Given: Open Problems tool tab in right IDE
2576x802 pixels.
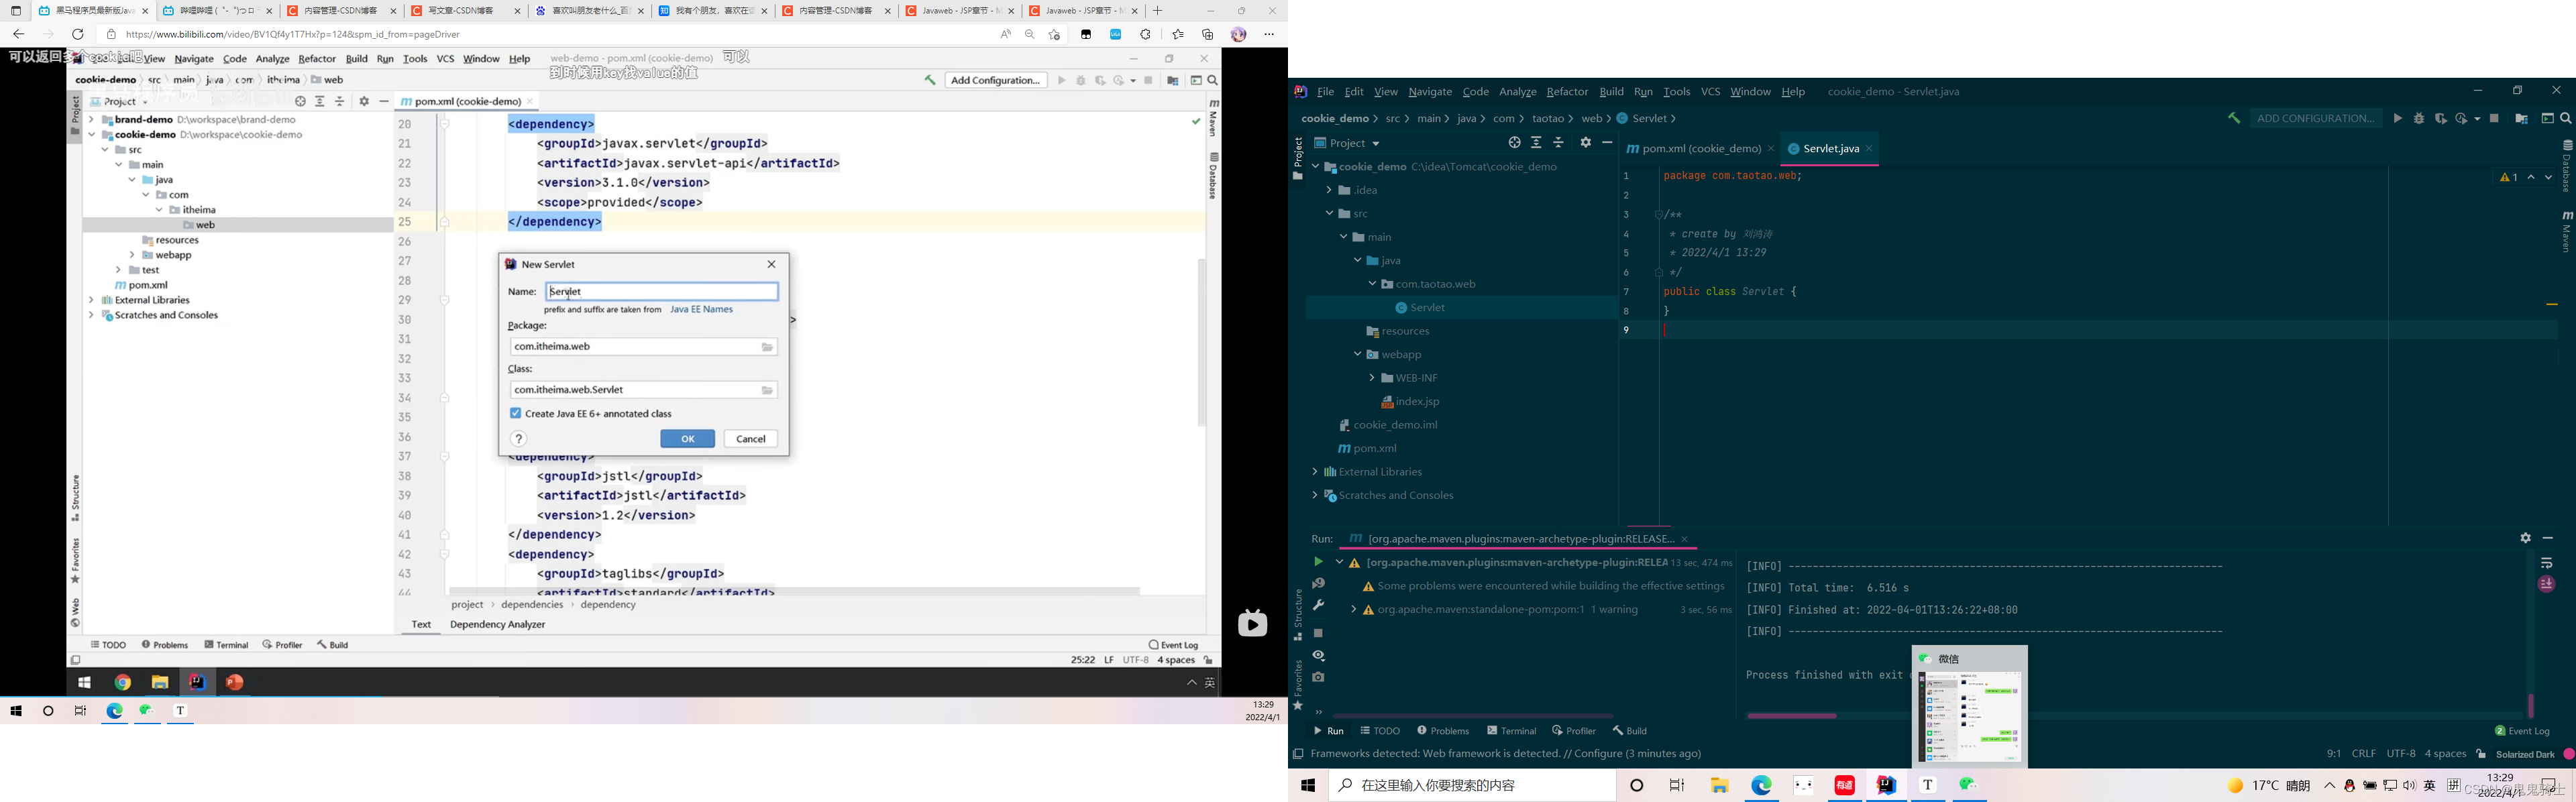Looking at the screenshot, I should 1443,730.
